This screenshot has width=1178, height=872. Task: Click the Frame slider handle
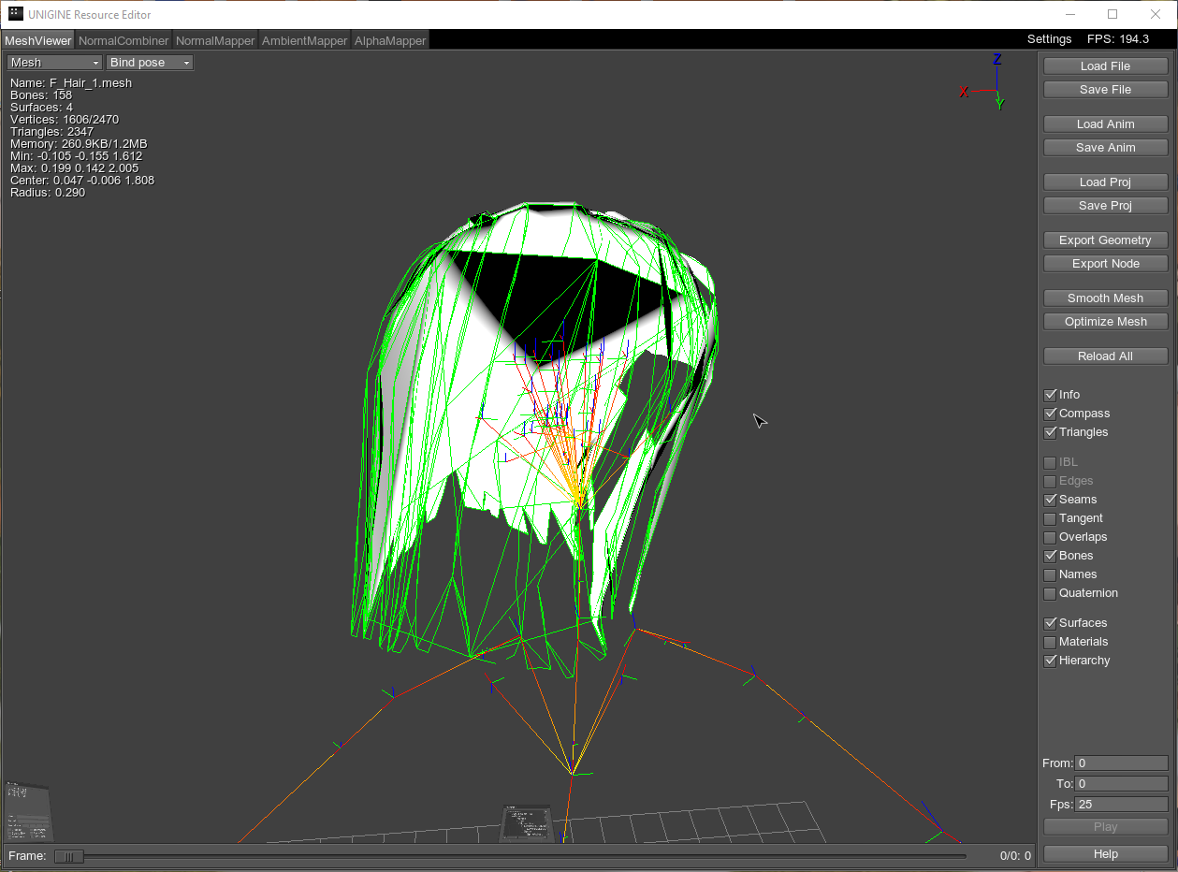(x=68, y=856)
